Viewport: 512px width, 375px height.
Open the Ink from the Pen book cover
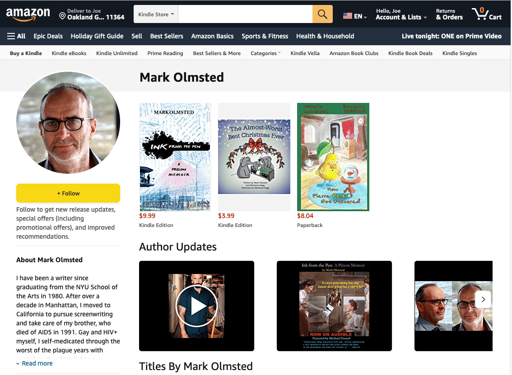175,157
